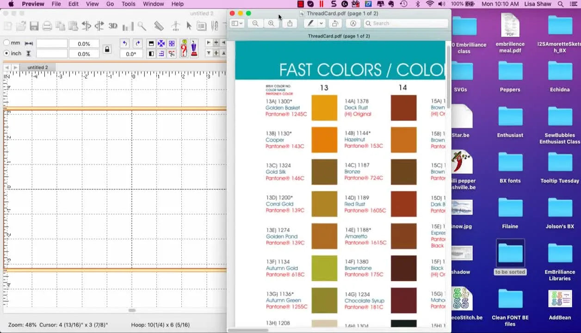Click the blue four-arrow center design icon
This screenshot has width=581, height=333.
coord(161,43)
